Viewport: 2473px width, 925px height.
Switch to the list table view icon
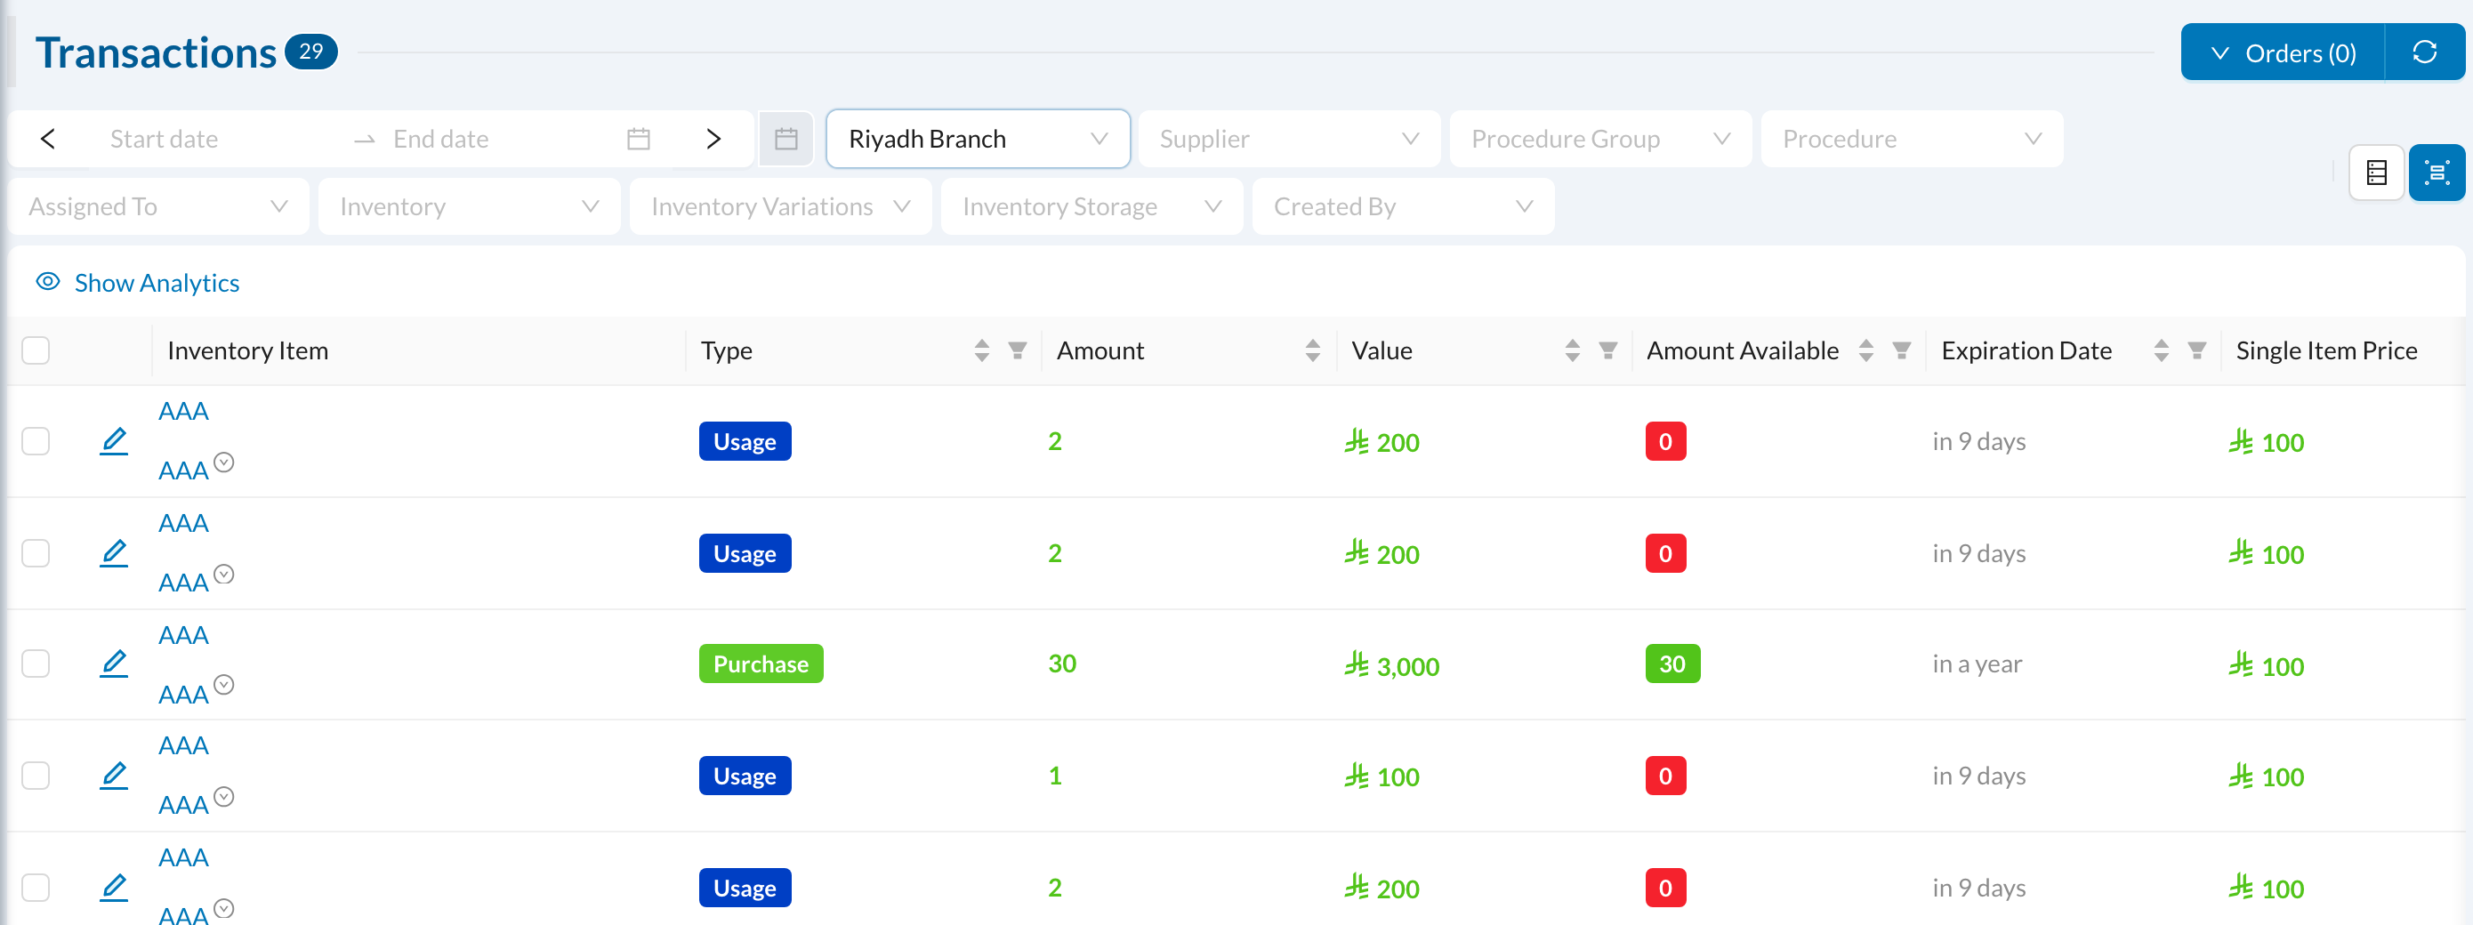coord(2376,173)
